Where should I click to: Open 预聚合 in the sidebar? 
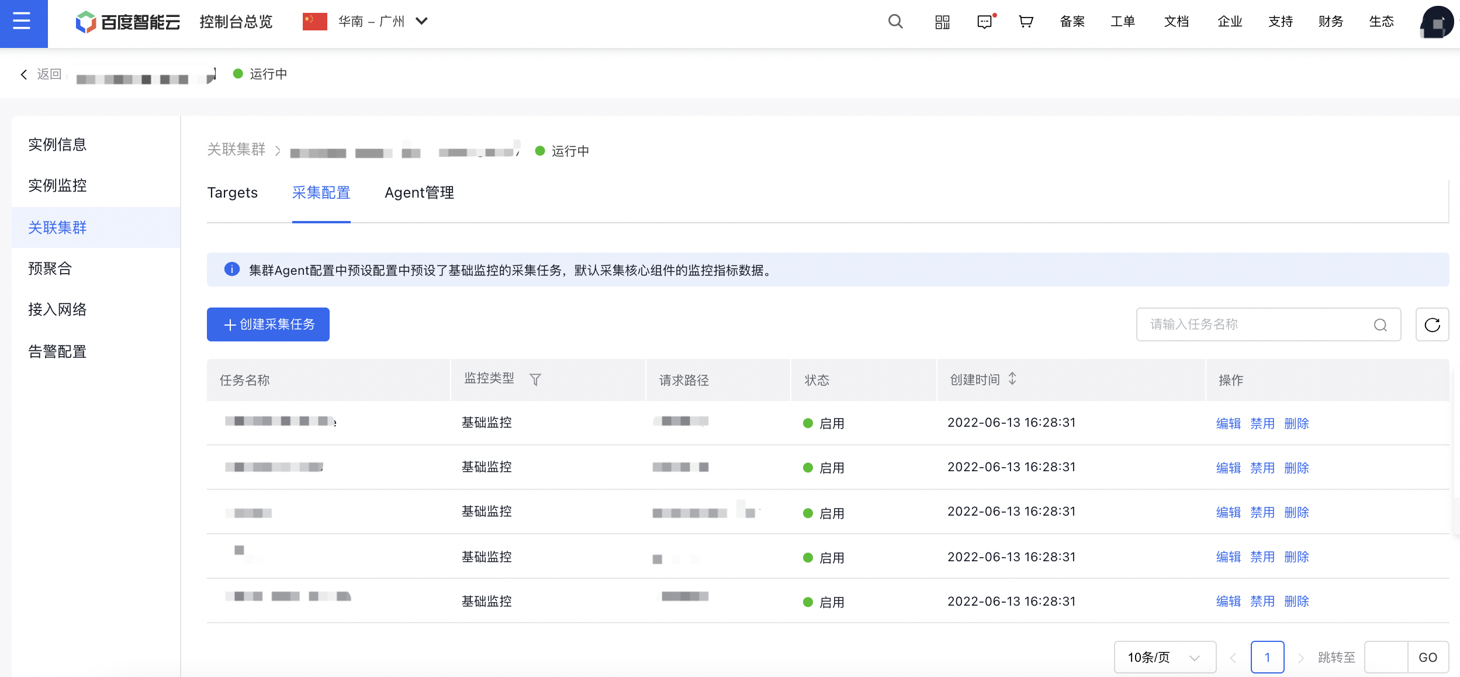(x=50, y=268)
